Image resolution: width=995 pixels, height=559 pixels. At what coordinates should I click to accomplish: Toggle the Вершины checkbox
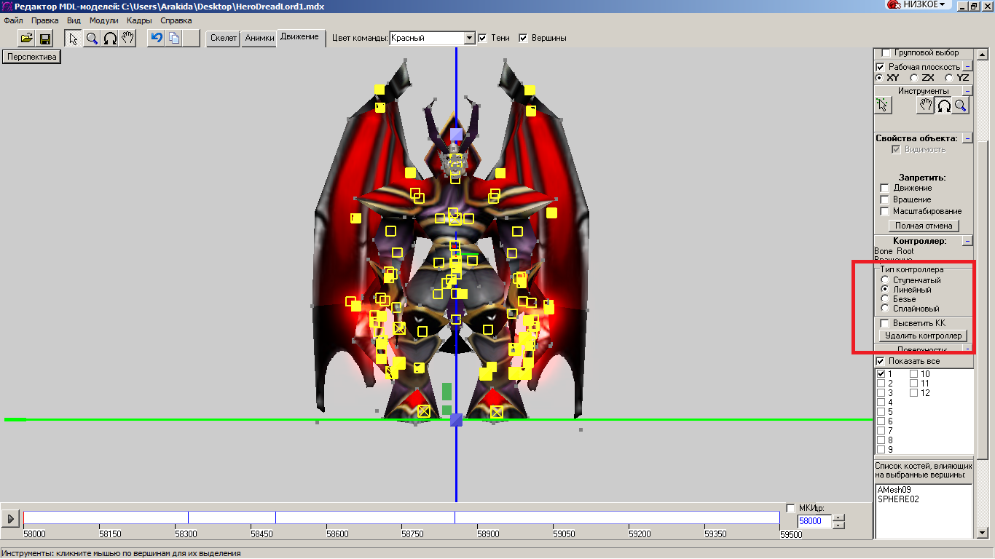pyautogui.click(x=523, y=38)
